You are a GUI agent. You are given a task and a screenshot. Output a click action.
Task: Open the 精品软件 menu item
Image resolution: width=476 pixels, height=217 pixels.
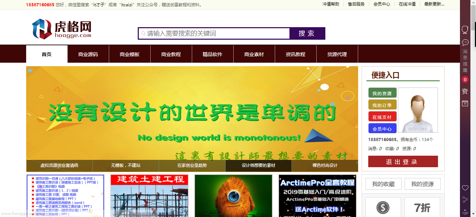(213, 54)
